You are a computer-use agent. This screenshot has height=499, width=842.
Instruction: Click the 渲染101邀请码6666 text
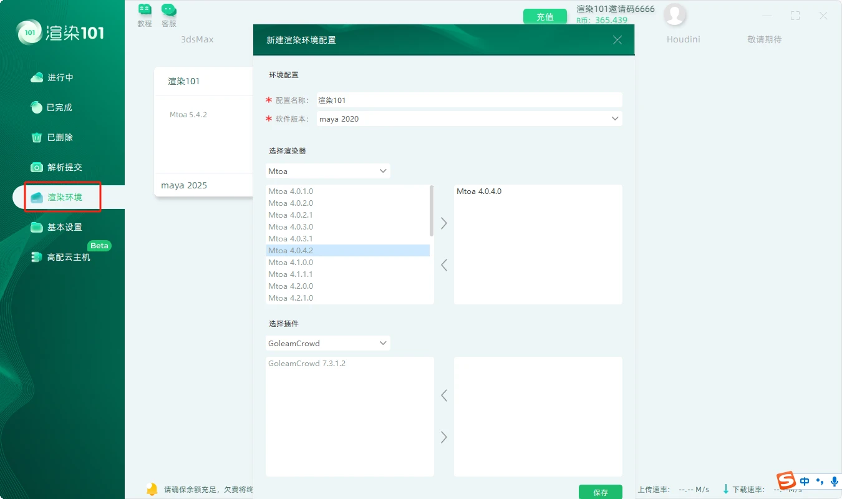pos(616,9)
